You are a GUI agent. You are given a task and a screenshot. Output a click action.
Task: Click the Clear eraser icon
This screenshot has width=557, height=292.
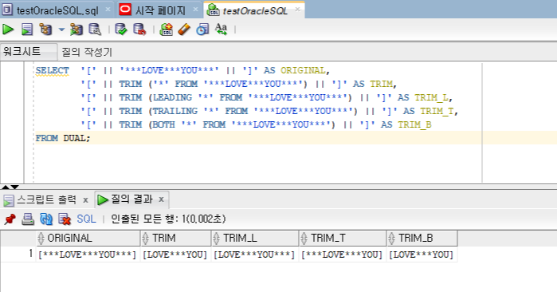click(184, 30)
